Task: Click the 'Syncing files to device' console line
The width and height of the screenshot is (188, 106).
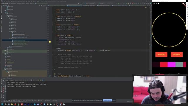Action: (x=28, y=85)
